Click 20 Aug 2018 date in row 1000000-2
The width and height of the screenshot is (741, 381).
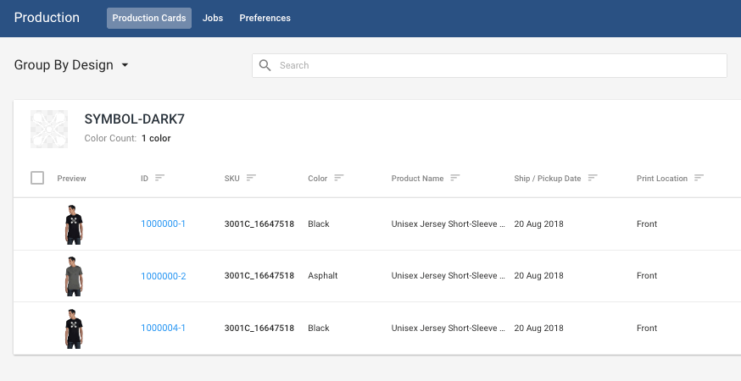[538, 276]
